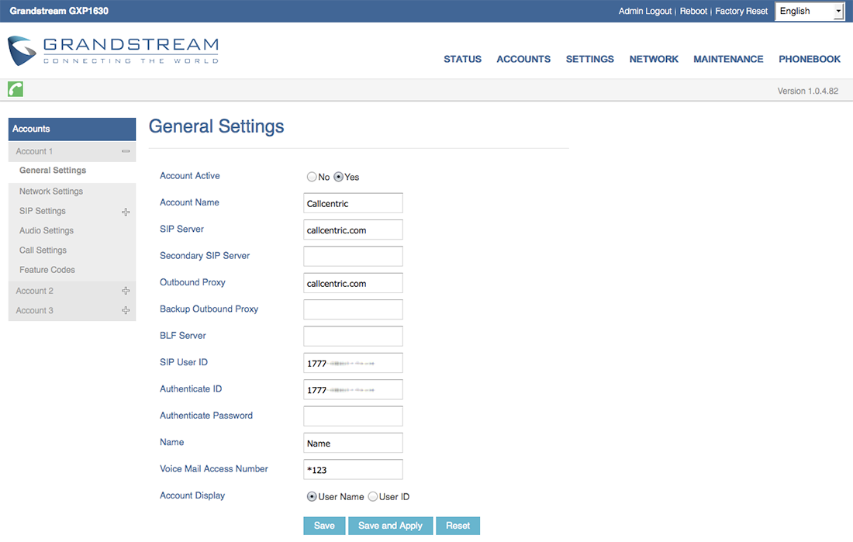Viewport: 853px width, 542px height.
Task: Click the General Settings page heading
Action: [216, 126]
